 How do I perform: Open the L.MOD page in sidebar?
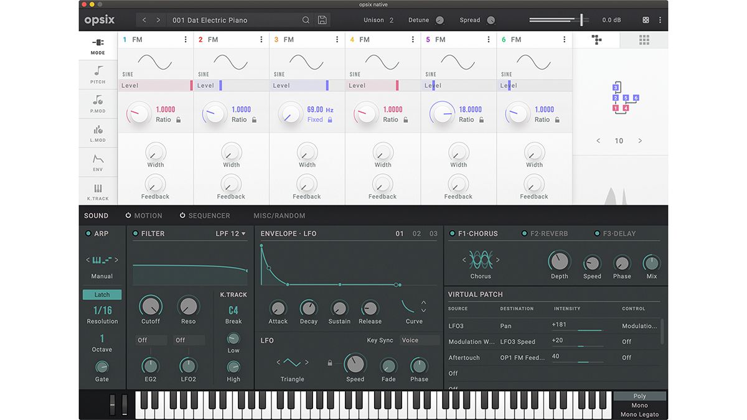pyautogui.click(x=98, y=133)
